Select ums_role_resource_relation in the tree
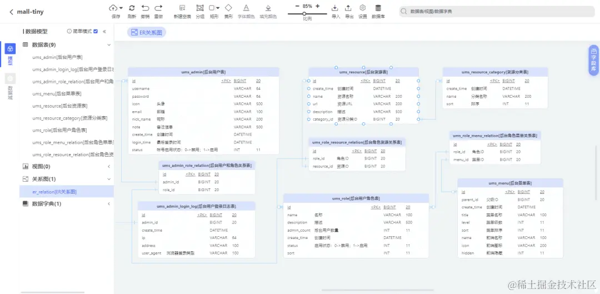 (73, 155)
